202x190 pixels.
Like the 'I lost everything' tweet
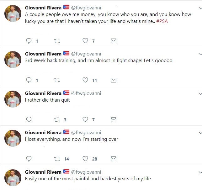coord(85,159)
